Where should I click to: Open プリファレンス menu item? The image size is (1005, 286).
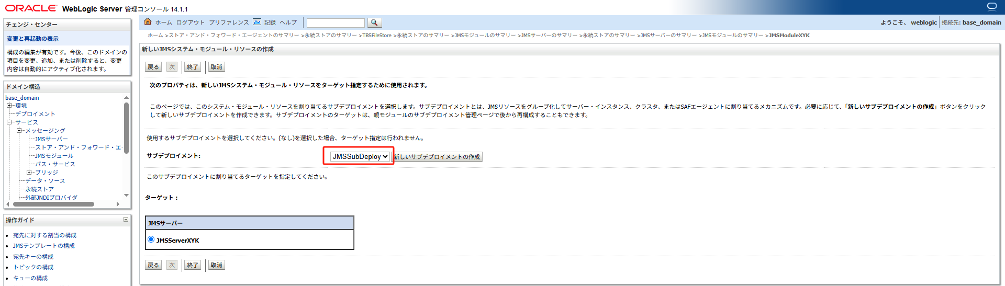(229, 22)
